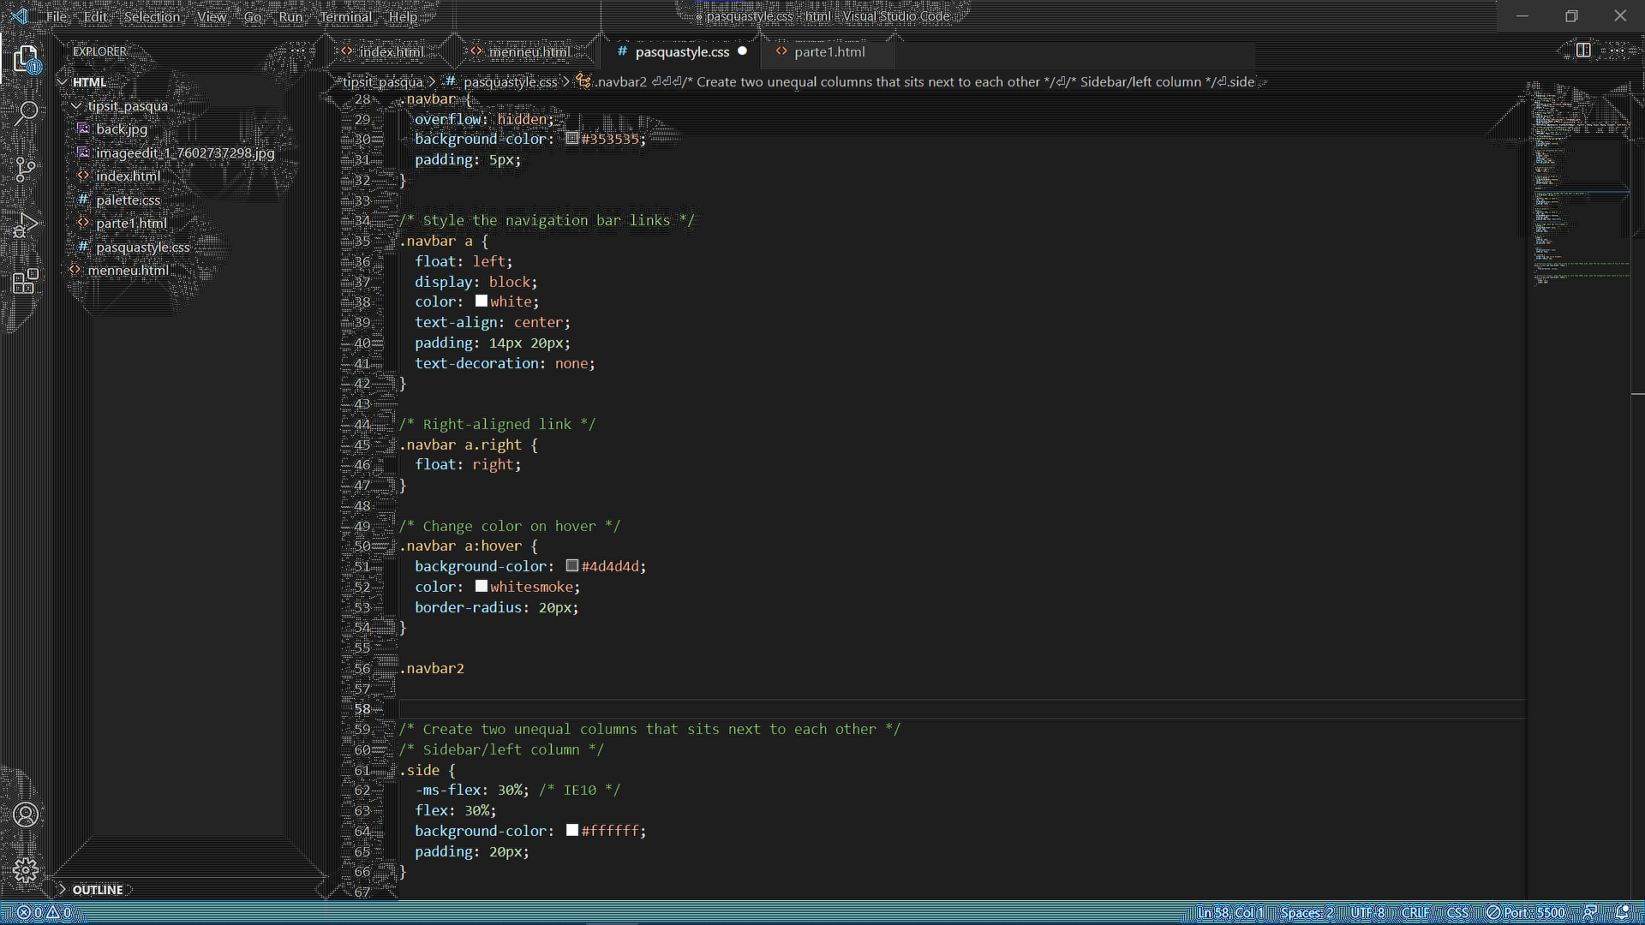Collapse the tipsit_pasqua folder

(x=127, y=105)
